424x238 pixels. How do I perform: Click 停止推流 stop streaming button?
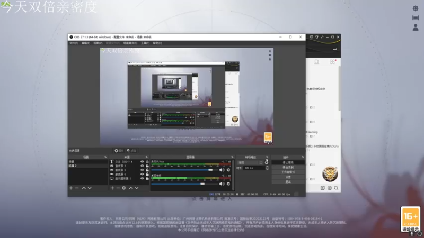tap(288, 162)
